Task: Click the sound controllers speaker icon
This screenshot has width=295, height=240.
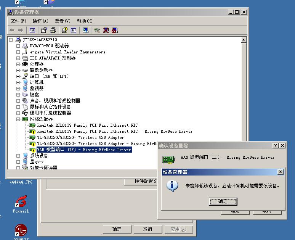Action: (25, 101)
